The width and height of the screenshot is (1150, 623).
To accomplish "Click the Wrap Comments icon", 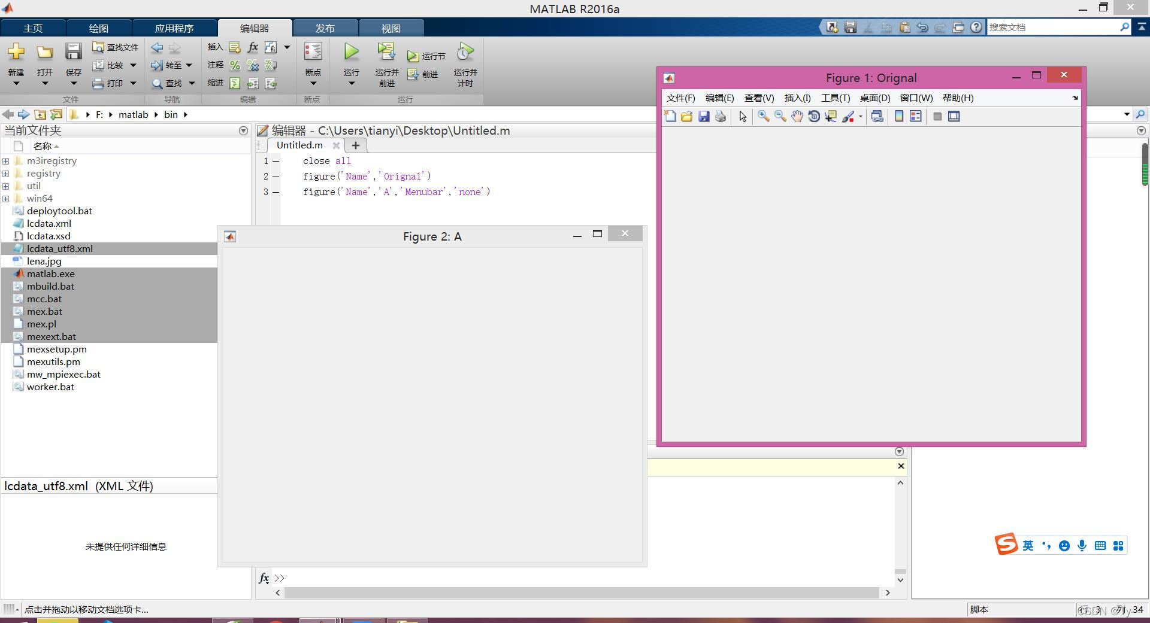I will 271,65.
